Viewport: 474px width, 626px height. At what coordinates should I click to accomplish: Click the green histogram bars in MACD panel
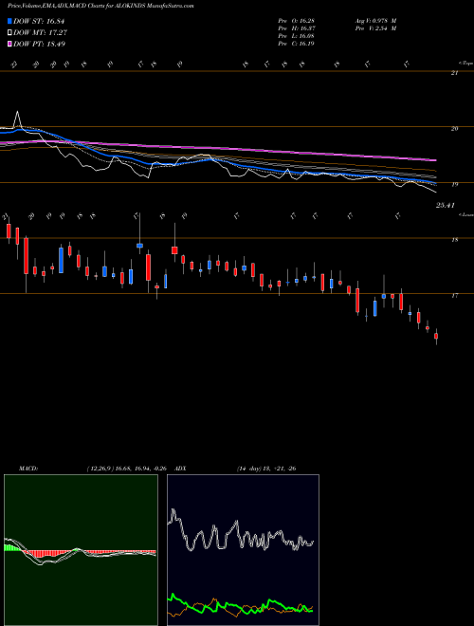11,548
